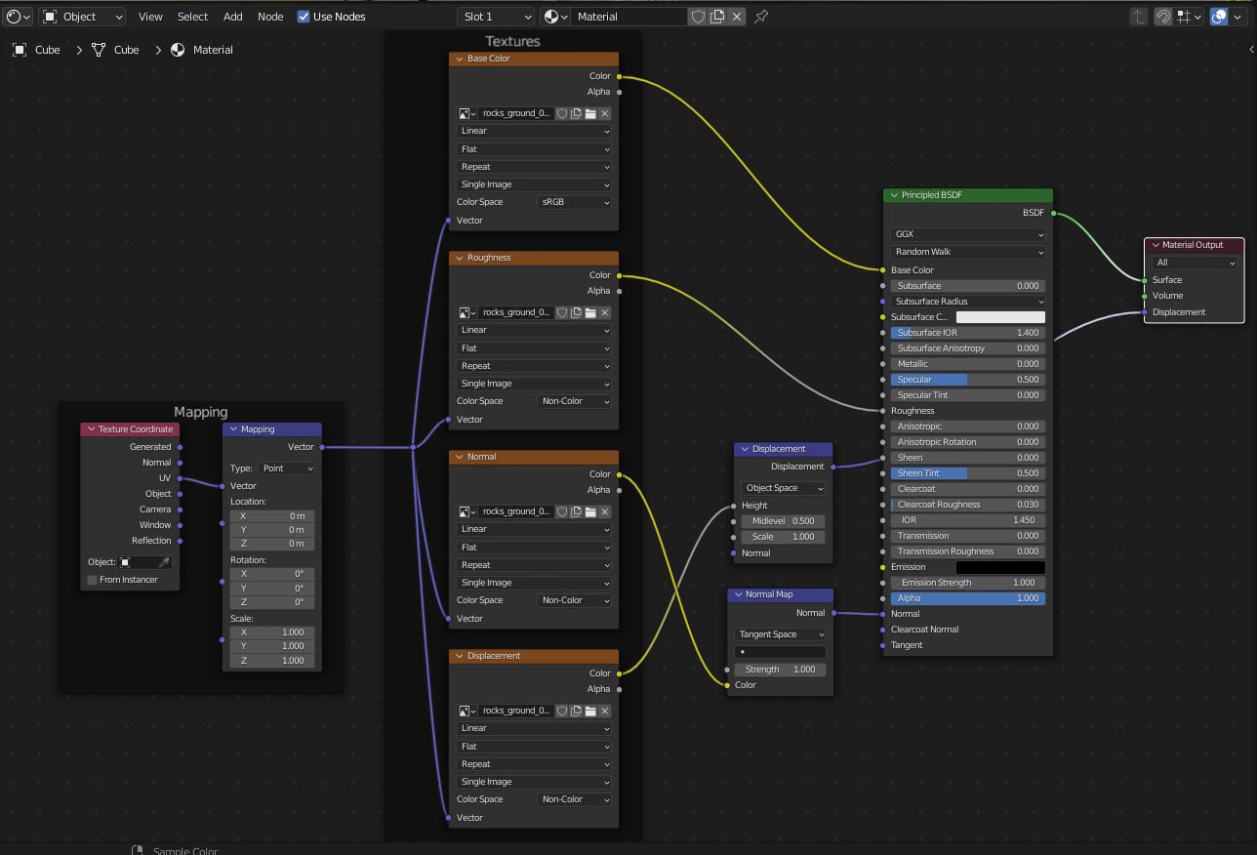Select the eyedropper in Texture Coordinate Object field
This screenshot has width=1257, height=855.
163,562
